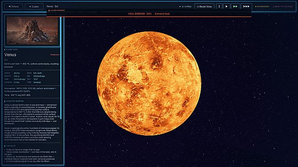Click the Scientific Briefing section header
298x167 pixels.
14,101
